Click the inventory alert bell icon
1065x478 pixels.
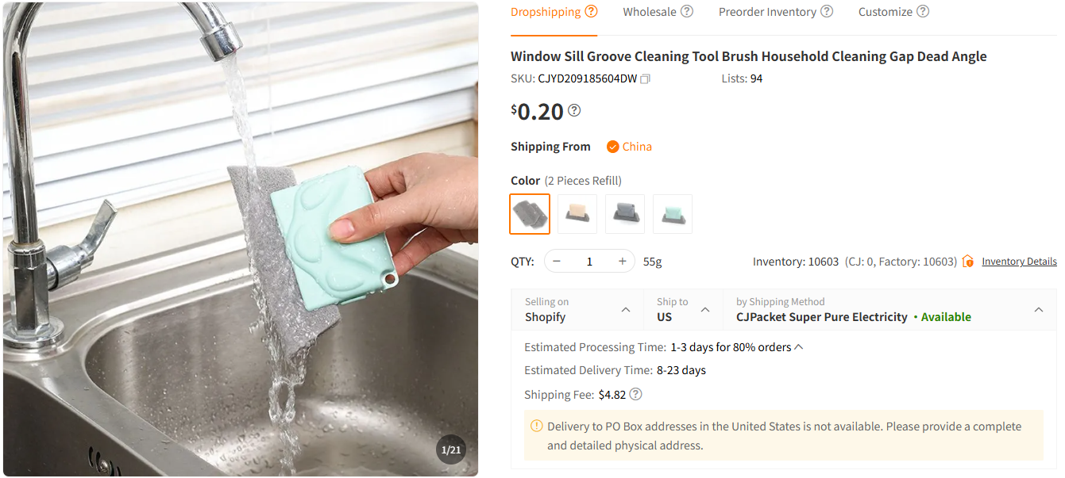(x=968, y=260)
